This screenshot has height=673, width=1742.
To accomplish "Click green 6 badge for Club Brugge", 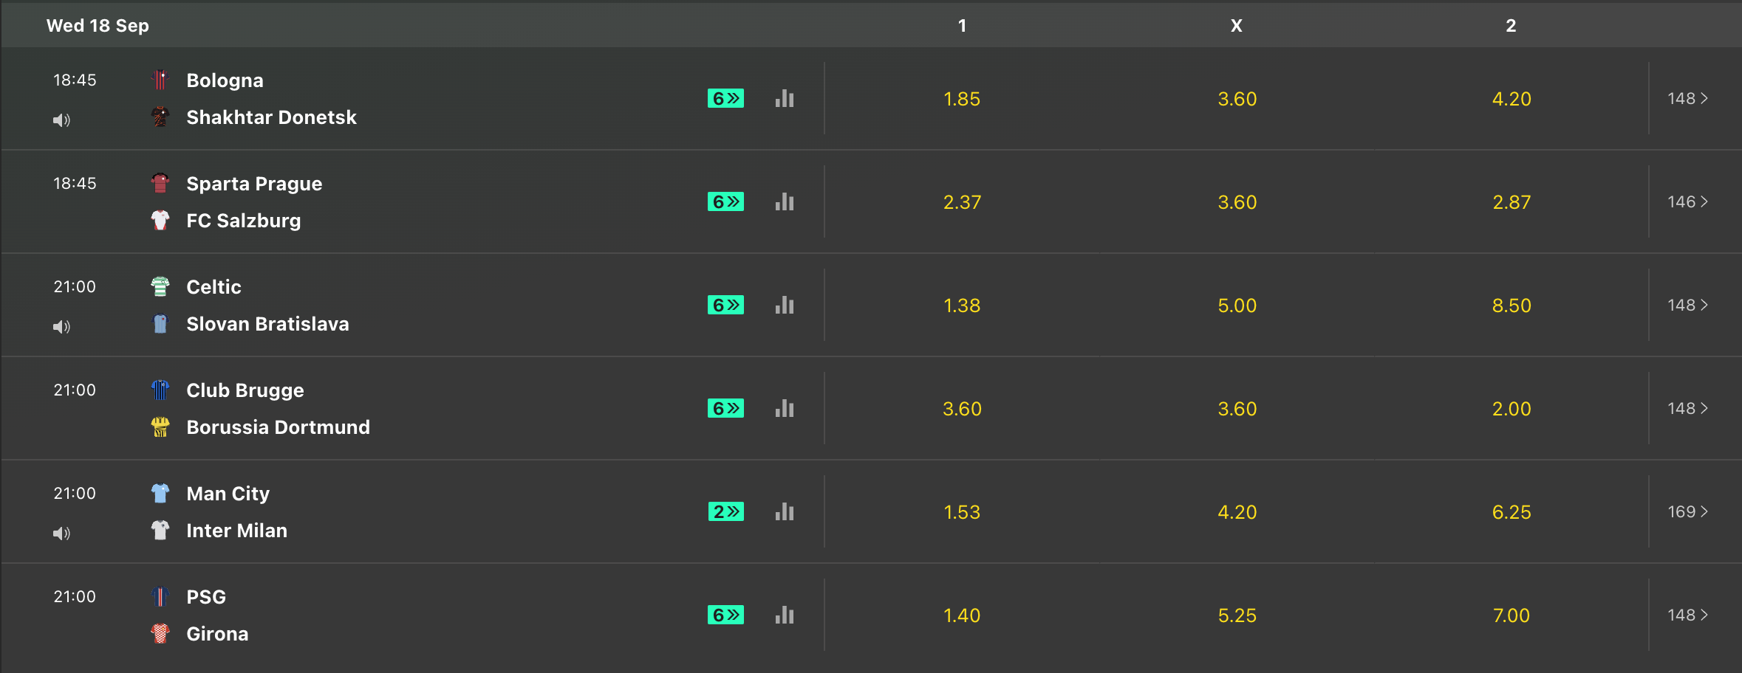I will 725,409.
